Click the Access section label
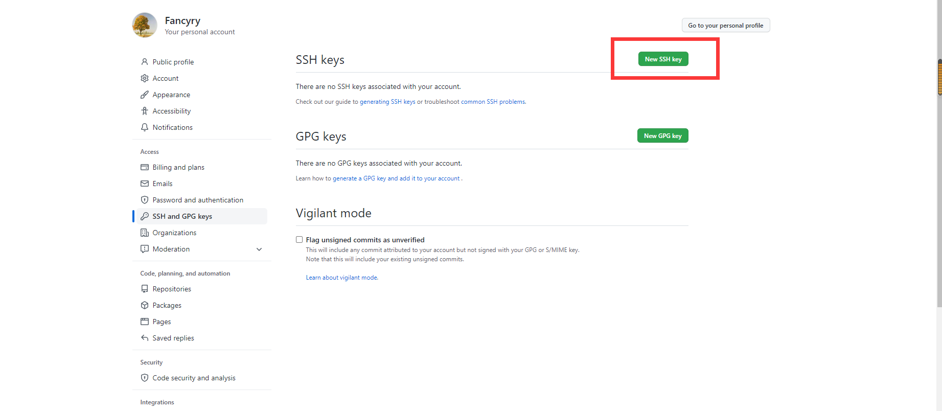Screen dimensions: 942x411 149,152
